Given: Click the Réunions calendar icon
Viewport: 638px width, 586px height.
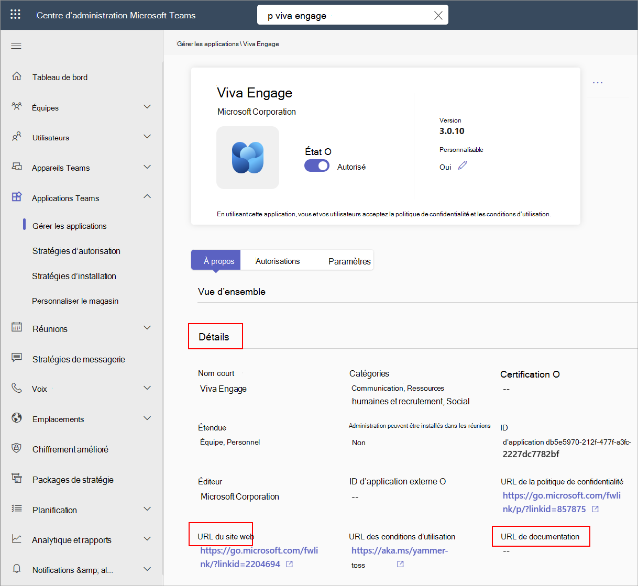Looking at the screenshot, I should [17, 327].
